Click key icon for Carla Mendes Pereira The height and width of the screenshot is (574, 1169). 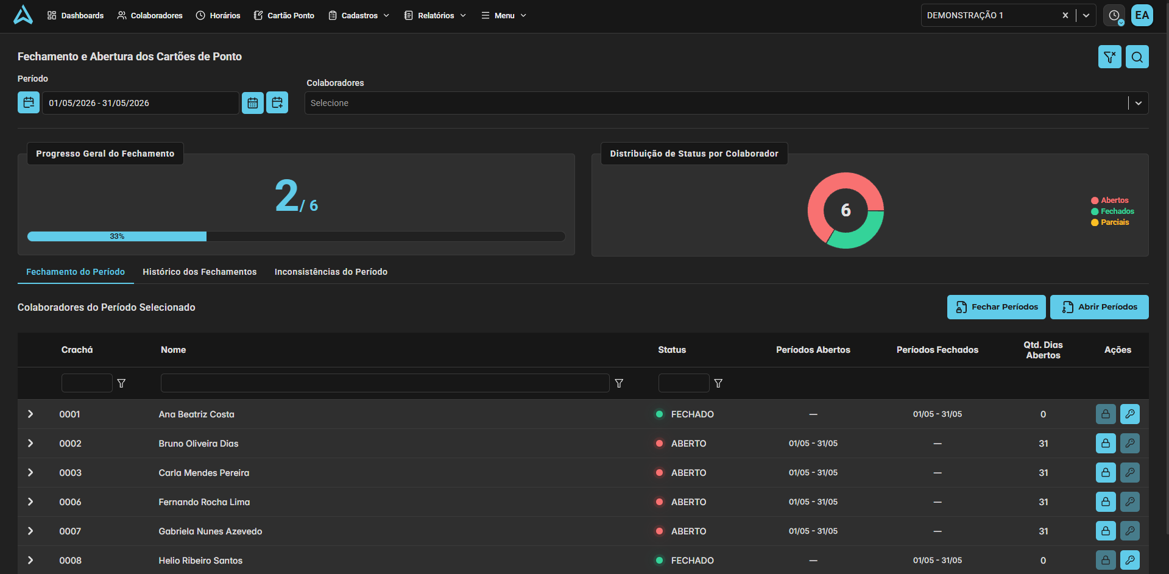[x=1130, y=472]
